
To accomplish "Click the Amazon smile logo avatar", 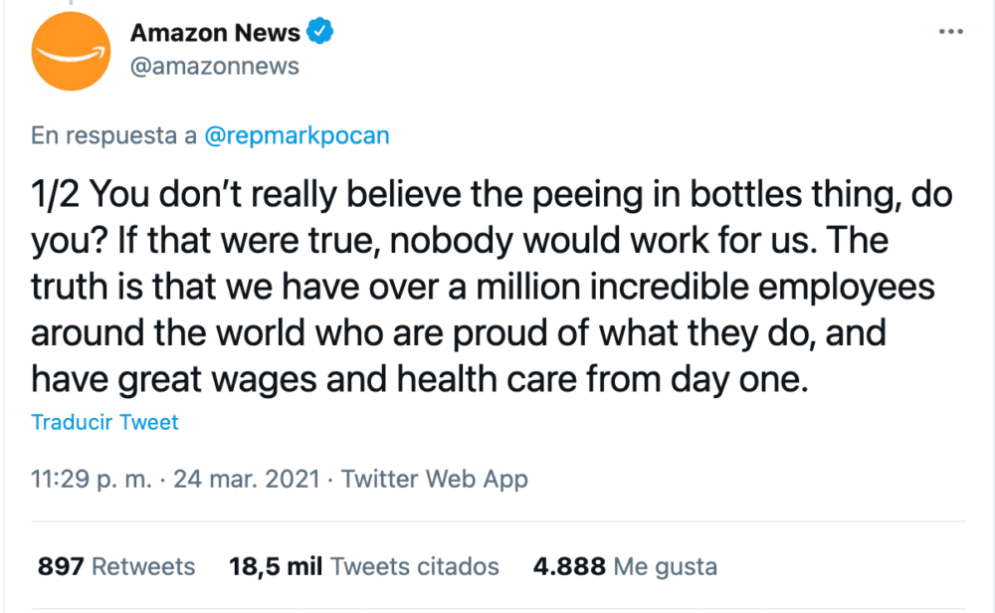I will click(72, 50).
